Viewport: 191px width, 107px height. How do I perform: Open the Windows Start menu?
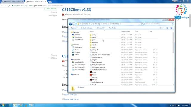3,105
